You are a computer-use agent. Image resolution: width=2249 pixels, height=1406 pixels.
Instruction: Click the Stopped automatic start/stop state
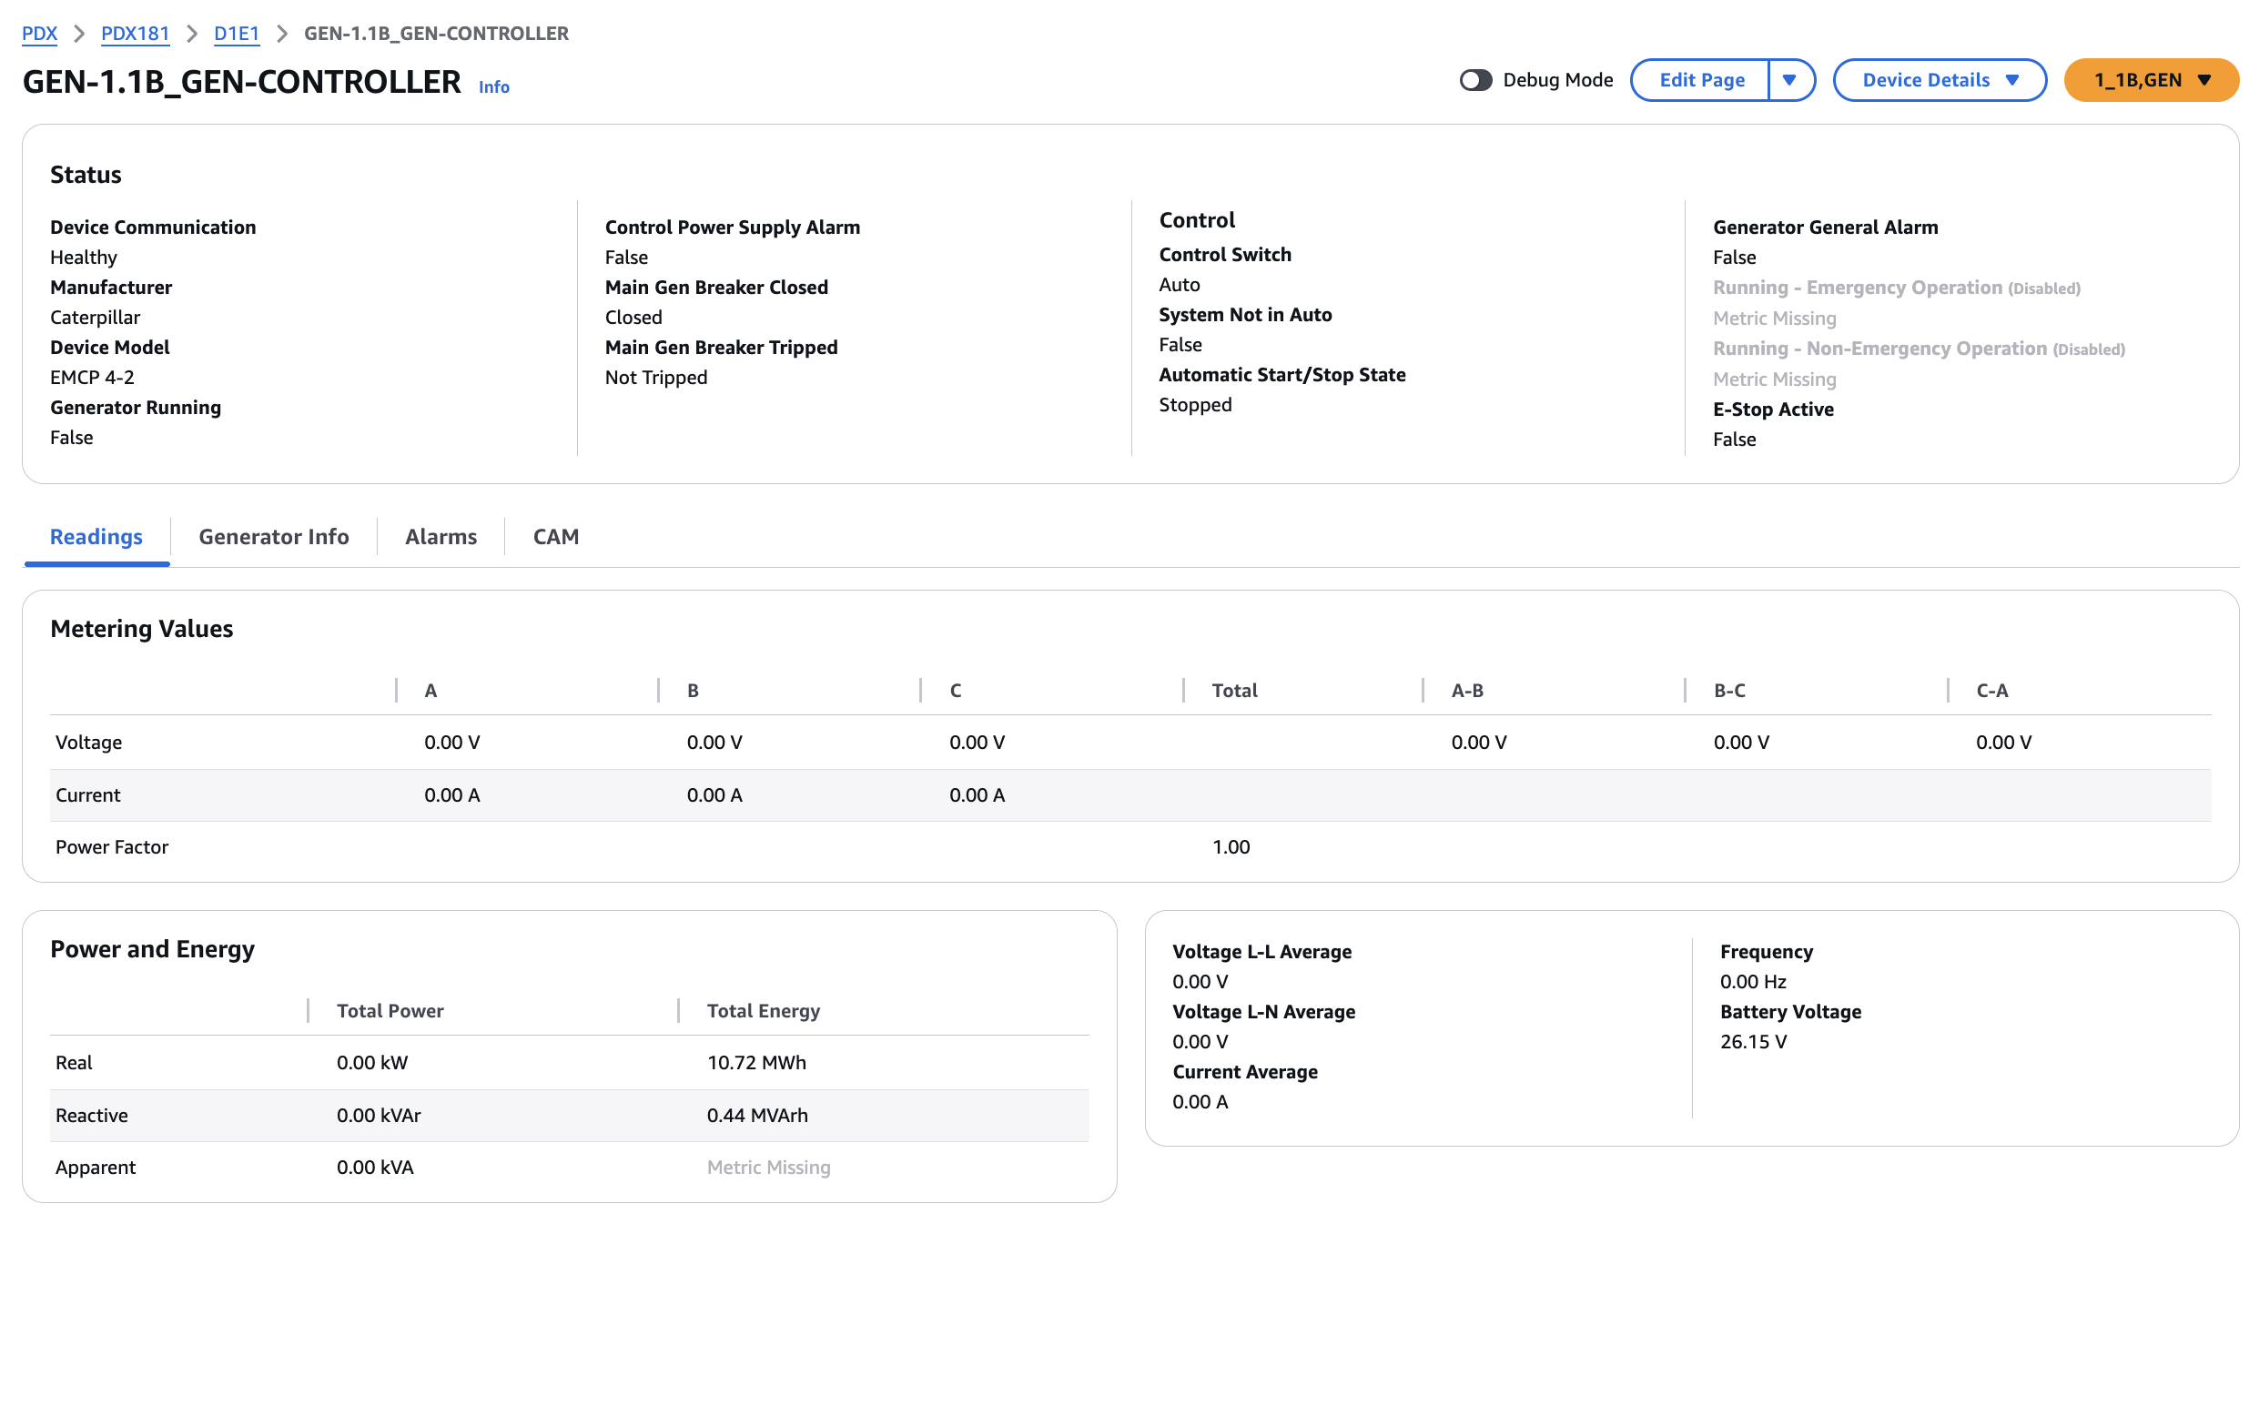(1195, 404)
